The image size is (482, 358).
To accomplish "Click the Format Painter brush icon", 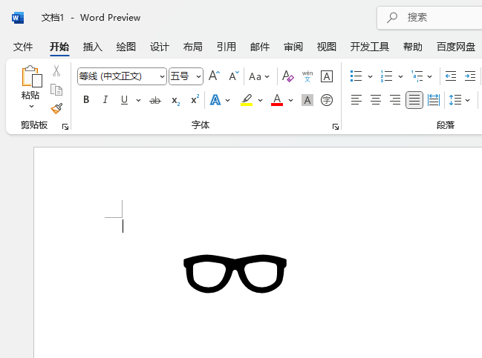I will coord(56,108).
